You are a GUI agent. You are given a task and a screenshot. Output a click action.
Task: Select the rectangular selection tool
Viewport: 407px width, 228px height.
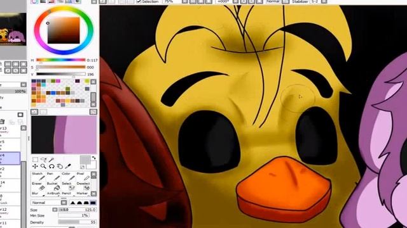click(x=36, y=159)
